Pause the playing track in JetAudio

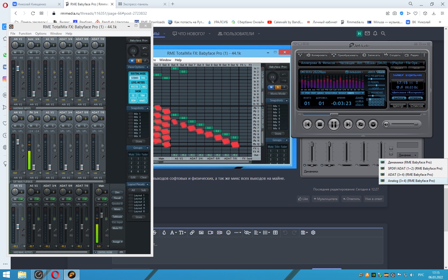[334, 124]
